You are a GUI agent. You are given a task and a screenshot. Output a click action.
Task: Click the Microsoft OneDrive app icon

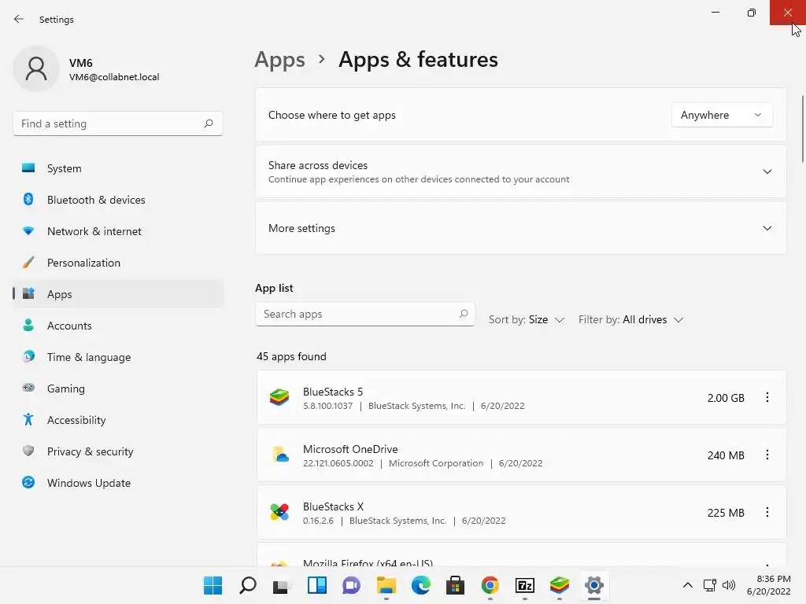tap(279, 455)
